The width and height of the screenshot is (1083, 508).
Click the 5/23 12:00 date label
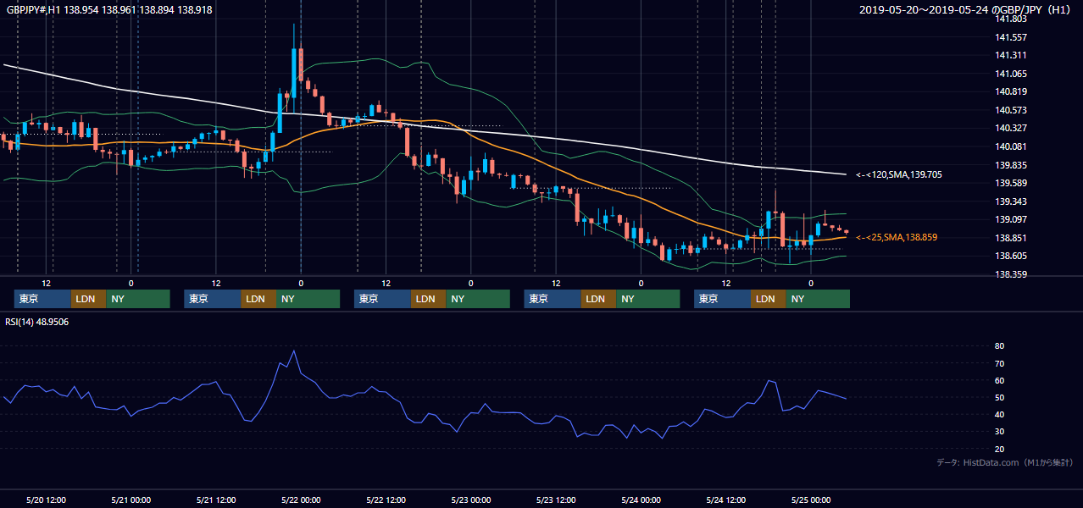point(556,500)
